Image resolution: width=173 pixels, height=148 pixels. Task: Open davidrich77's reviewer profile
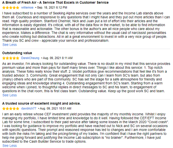point(29,109)
